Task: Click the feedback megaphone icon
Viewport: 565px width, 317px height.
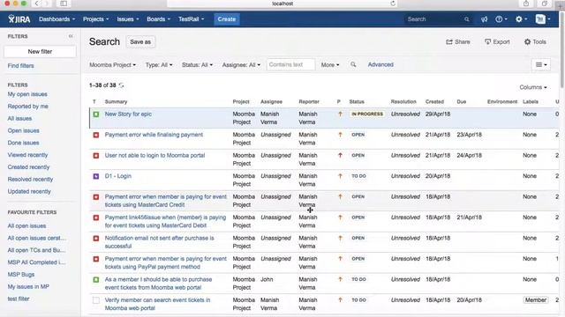Action: pos(484,19)
